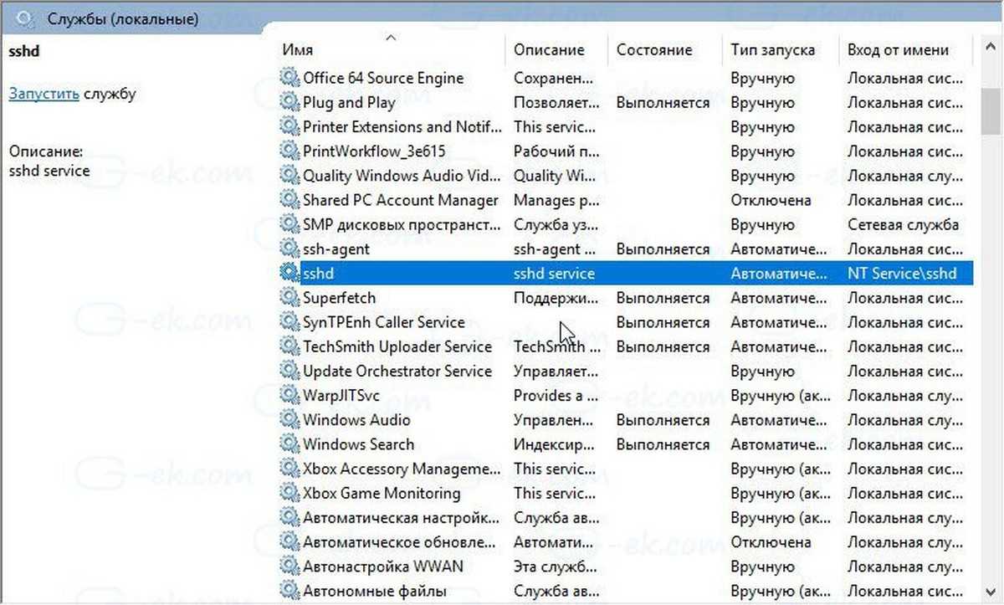Click the Запустить link to start sshd
The width and height of the screenshot is (1004, 605).
pyautogui.click(x=44, y=94)
